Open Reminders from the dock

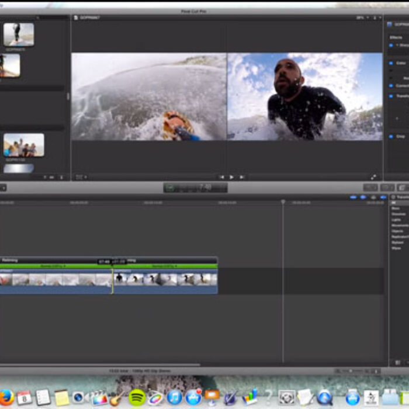click(43, 397)
